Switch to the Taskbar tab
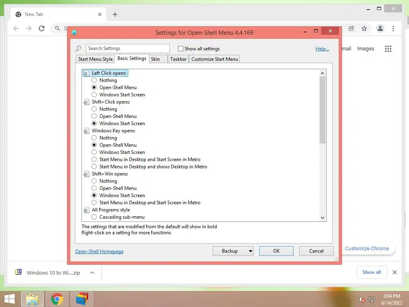Screen dimensions: 409x307 178,59
